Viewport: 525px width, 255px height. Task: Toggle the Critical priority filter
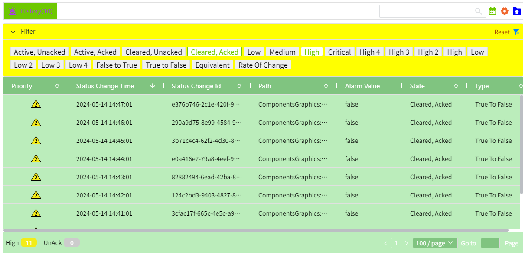339,52
